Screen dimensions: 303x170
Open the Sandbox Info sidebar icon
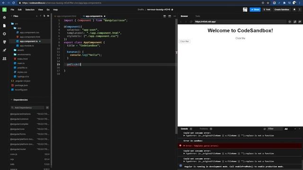coord(4,17)
